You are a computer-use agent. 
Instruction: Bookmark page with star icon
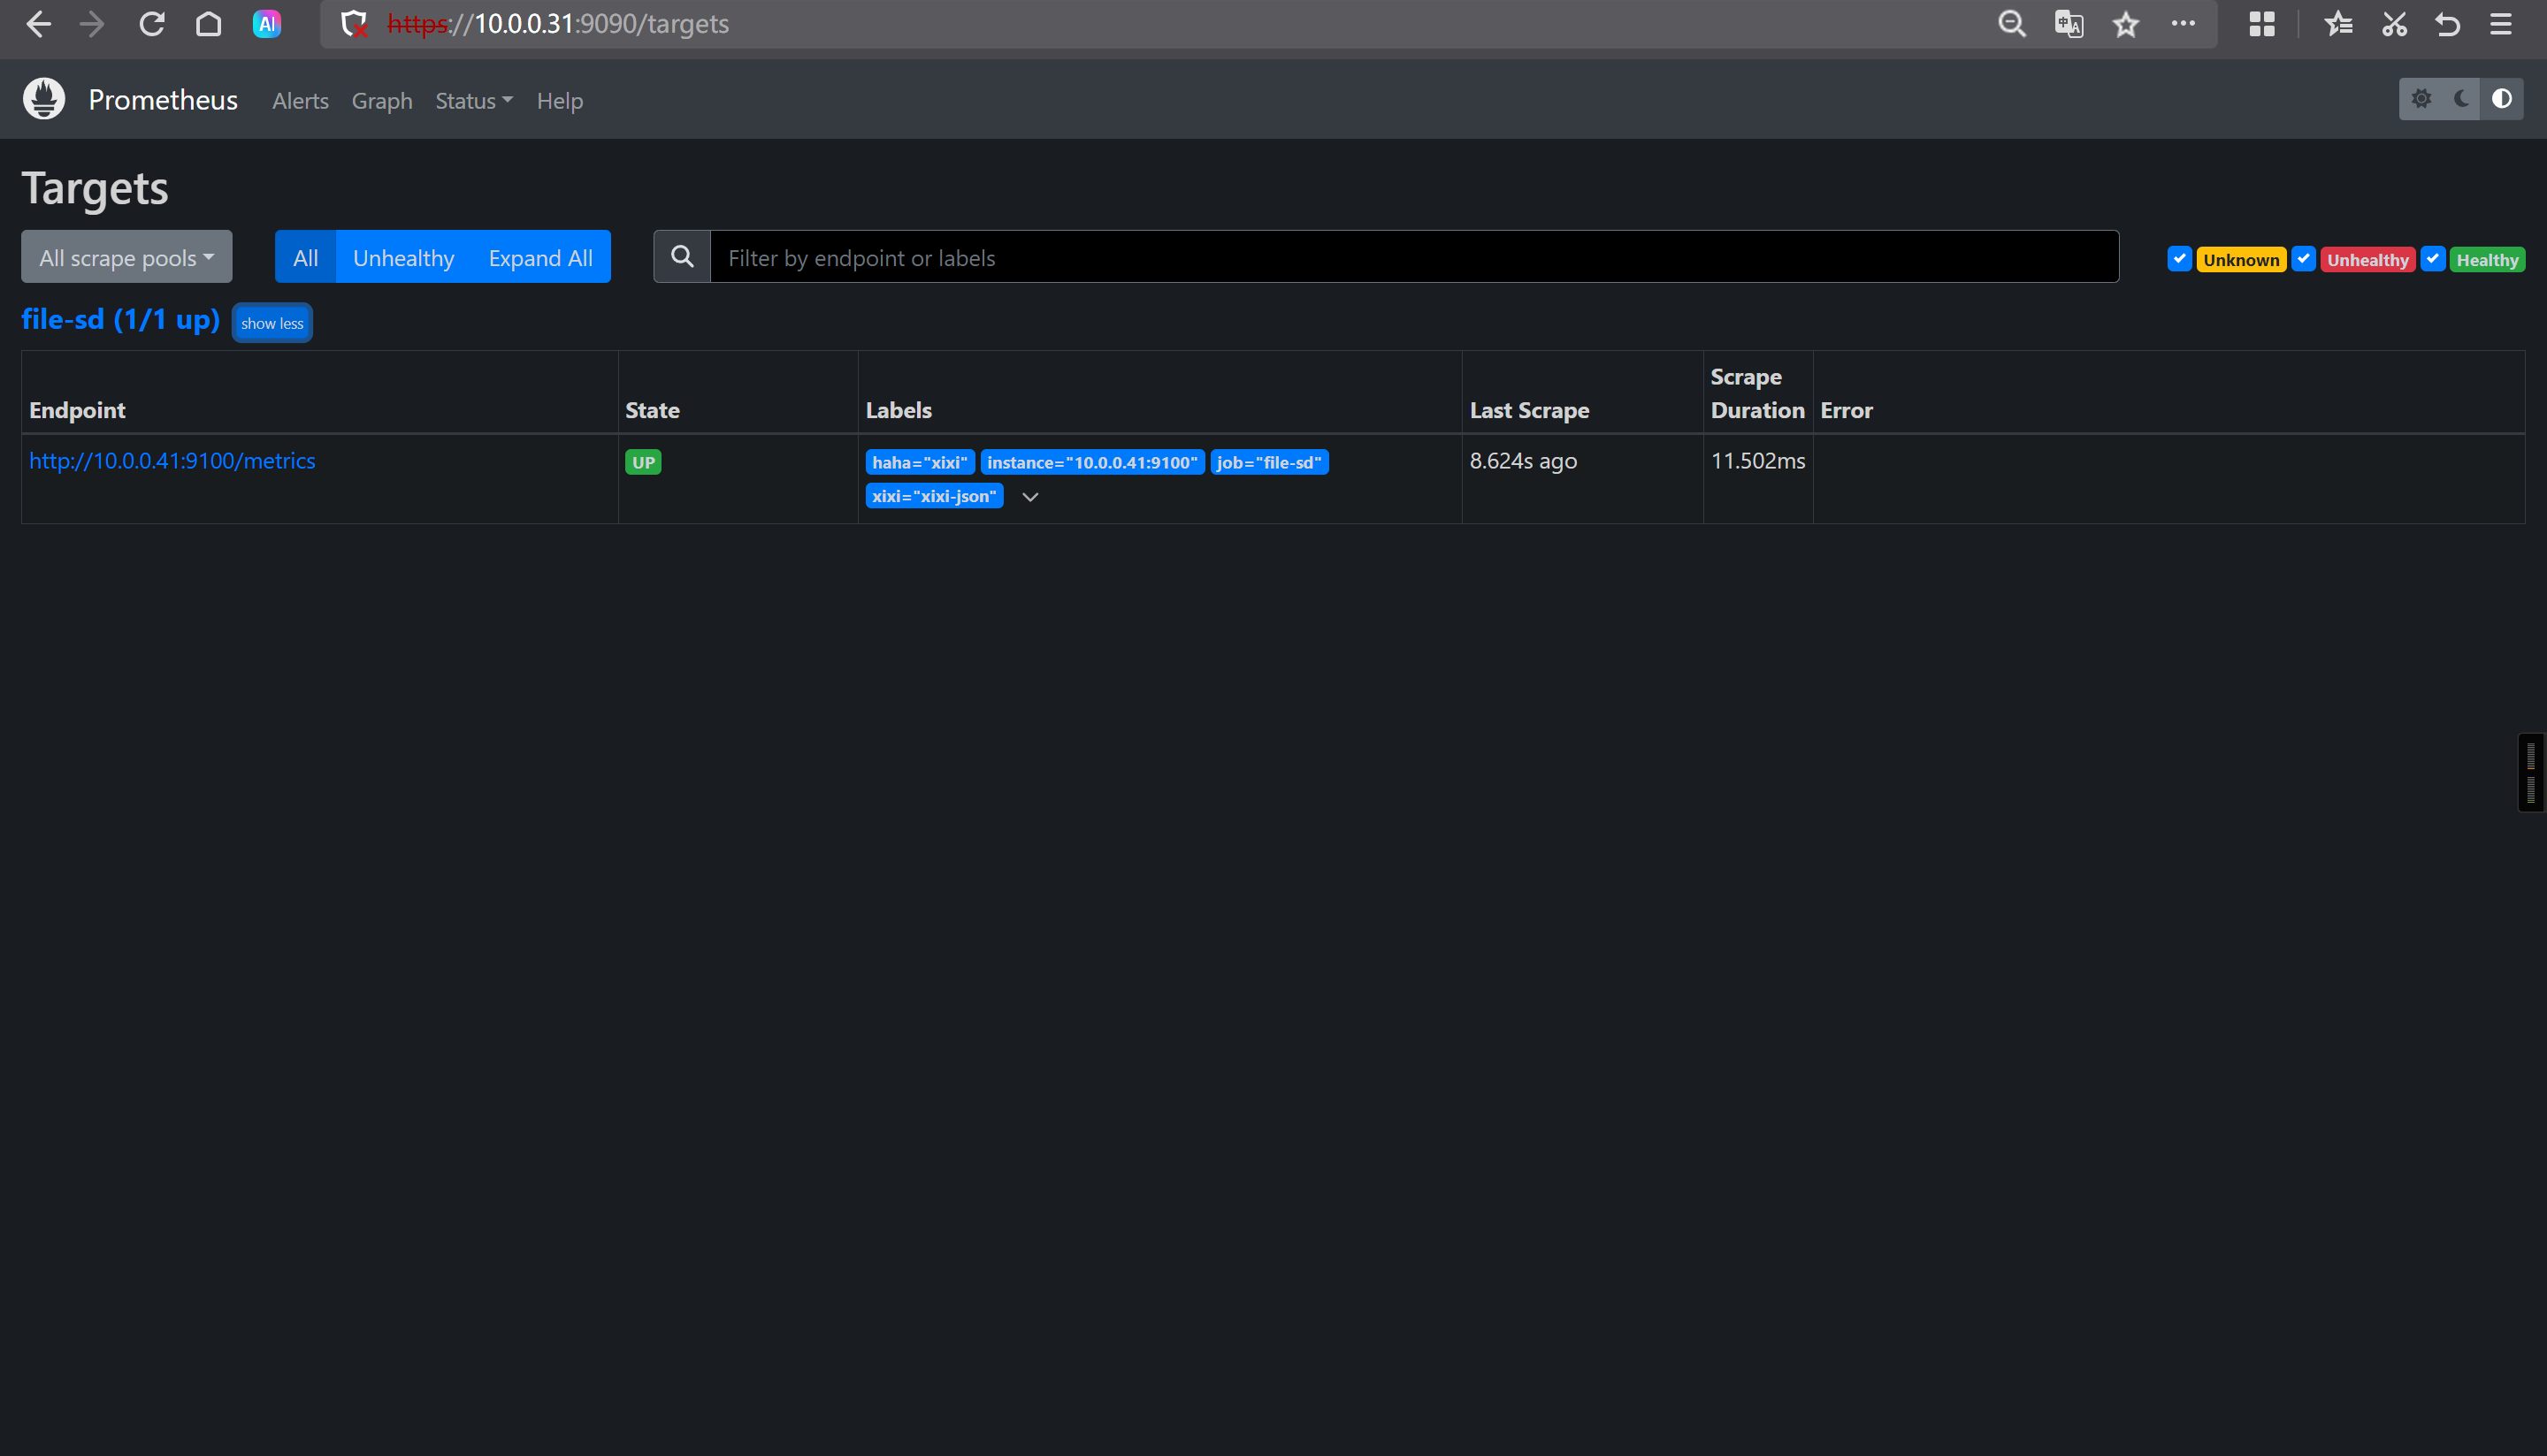[2126, 24]
